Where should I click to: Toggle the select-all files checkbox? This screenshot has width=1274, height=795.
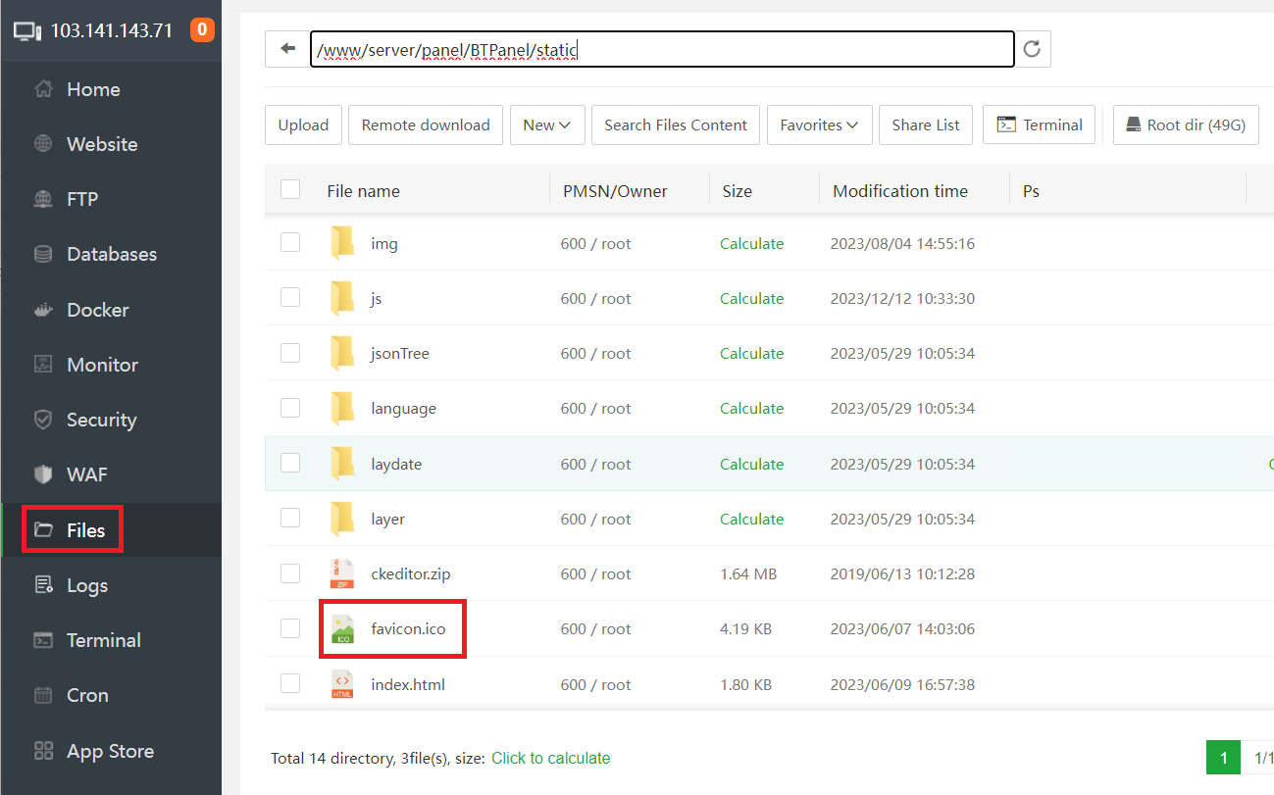[290, 190]
